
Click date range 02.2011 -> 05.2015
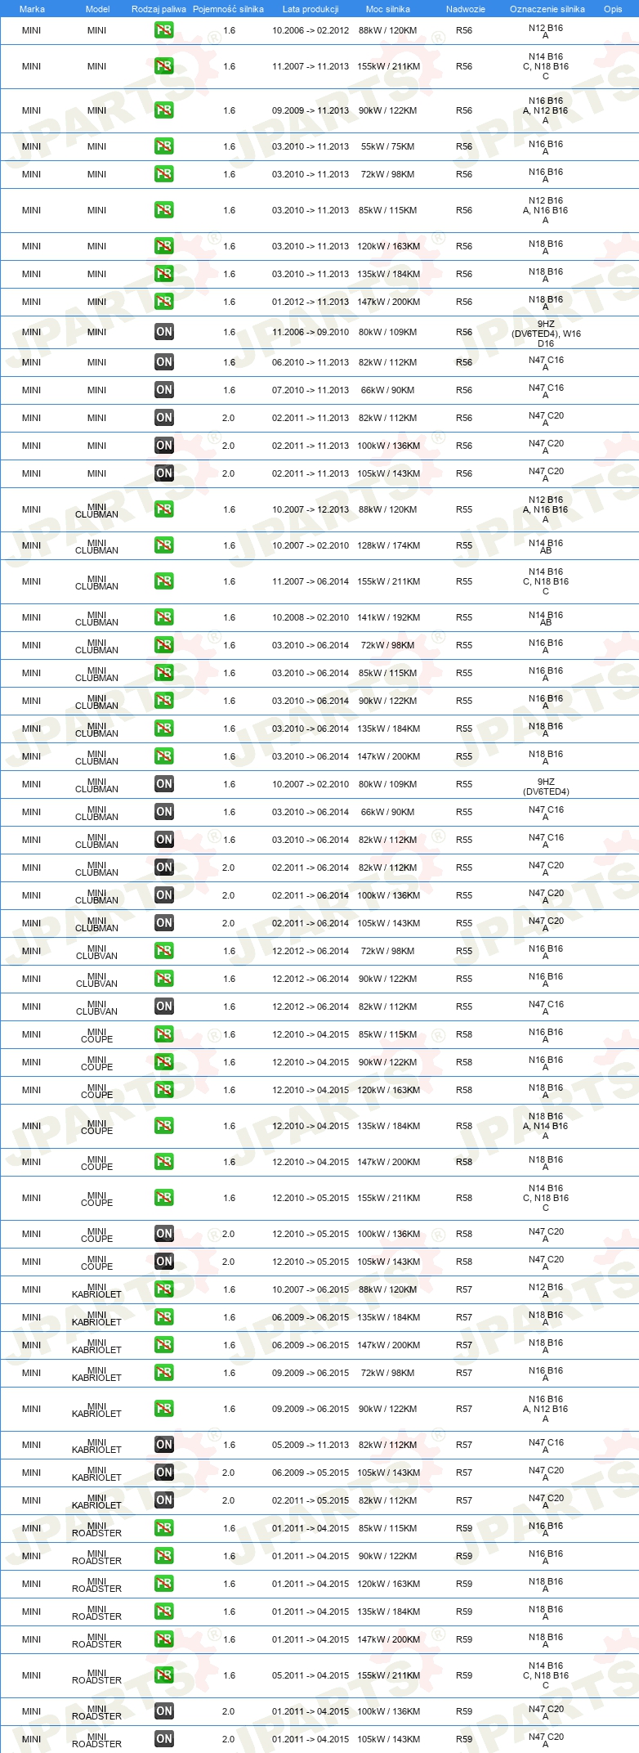(311, 1500)
